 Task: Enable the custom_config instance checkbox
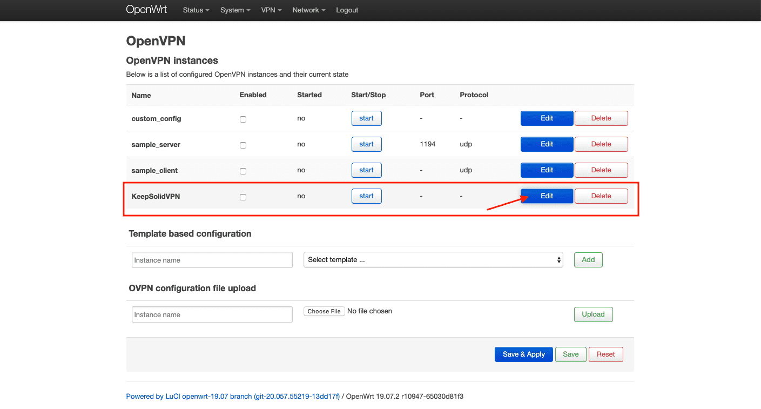coord(243,119)
